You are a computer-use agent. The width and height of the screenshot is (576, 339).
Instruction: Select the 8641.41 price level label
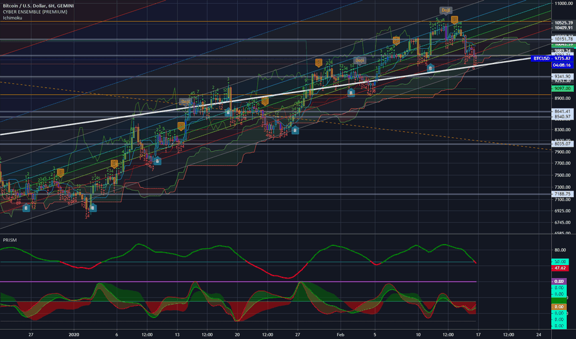tap(563, 111)
